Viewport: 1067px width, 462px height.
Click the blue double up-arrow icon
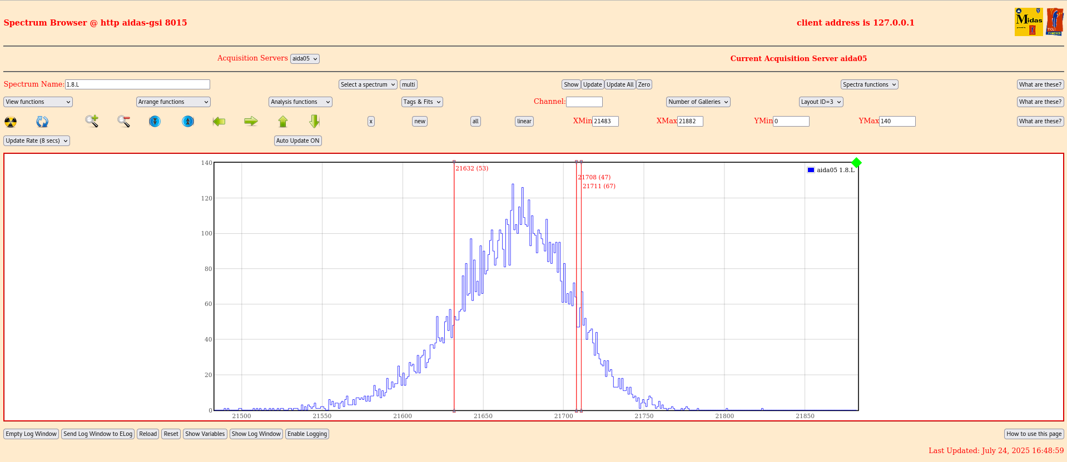pos(188,121)
